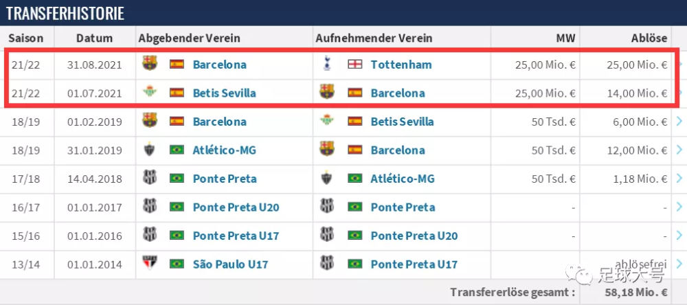The image size is (687, 305).
Task: Click Brazil flag beside São Paulo U17
Action: point(177,264)
